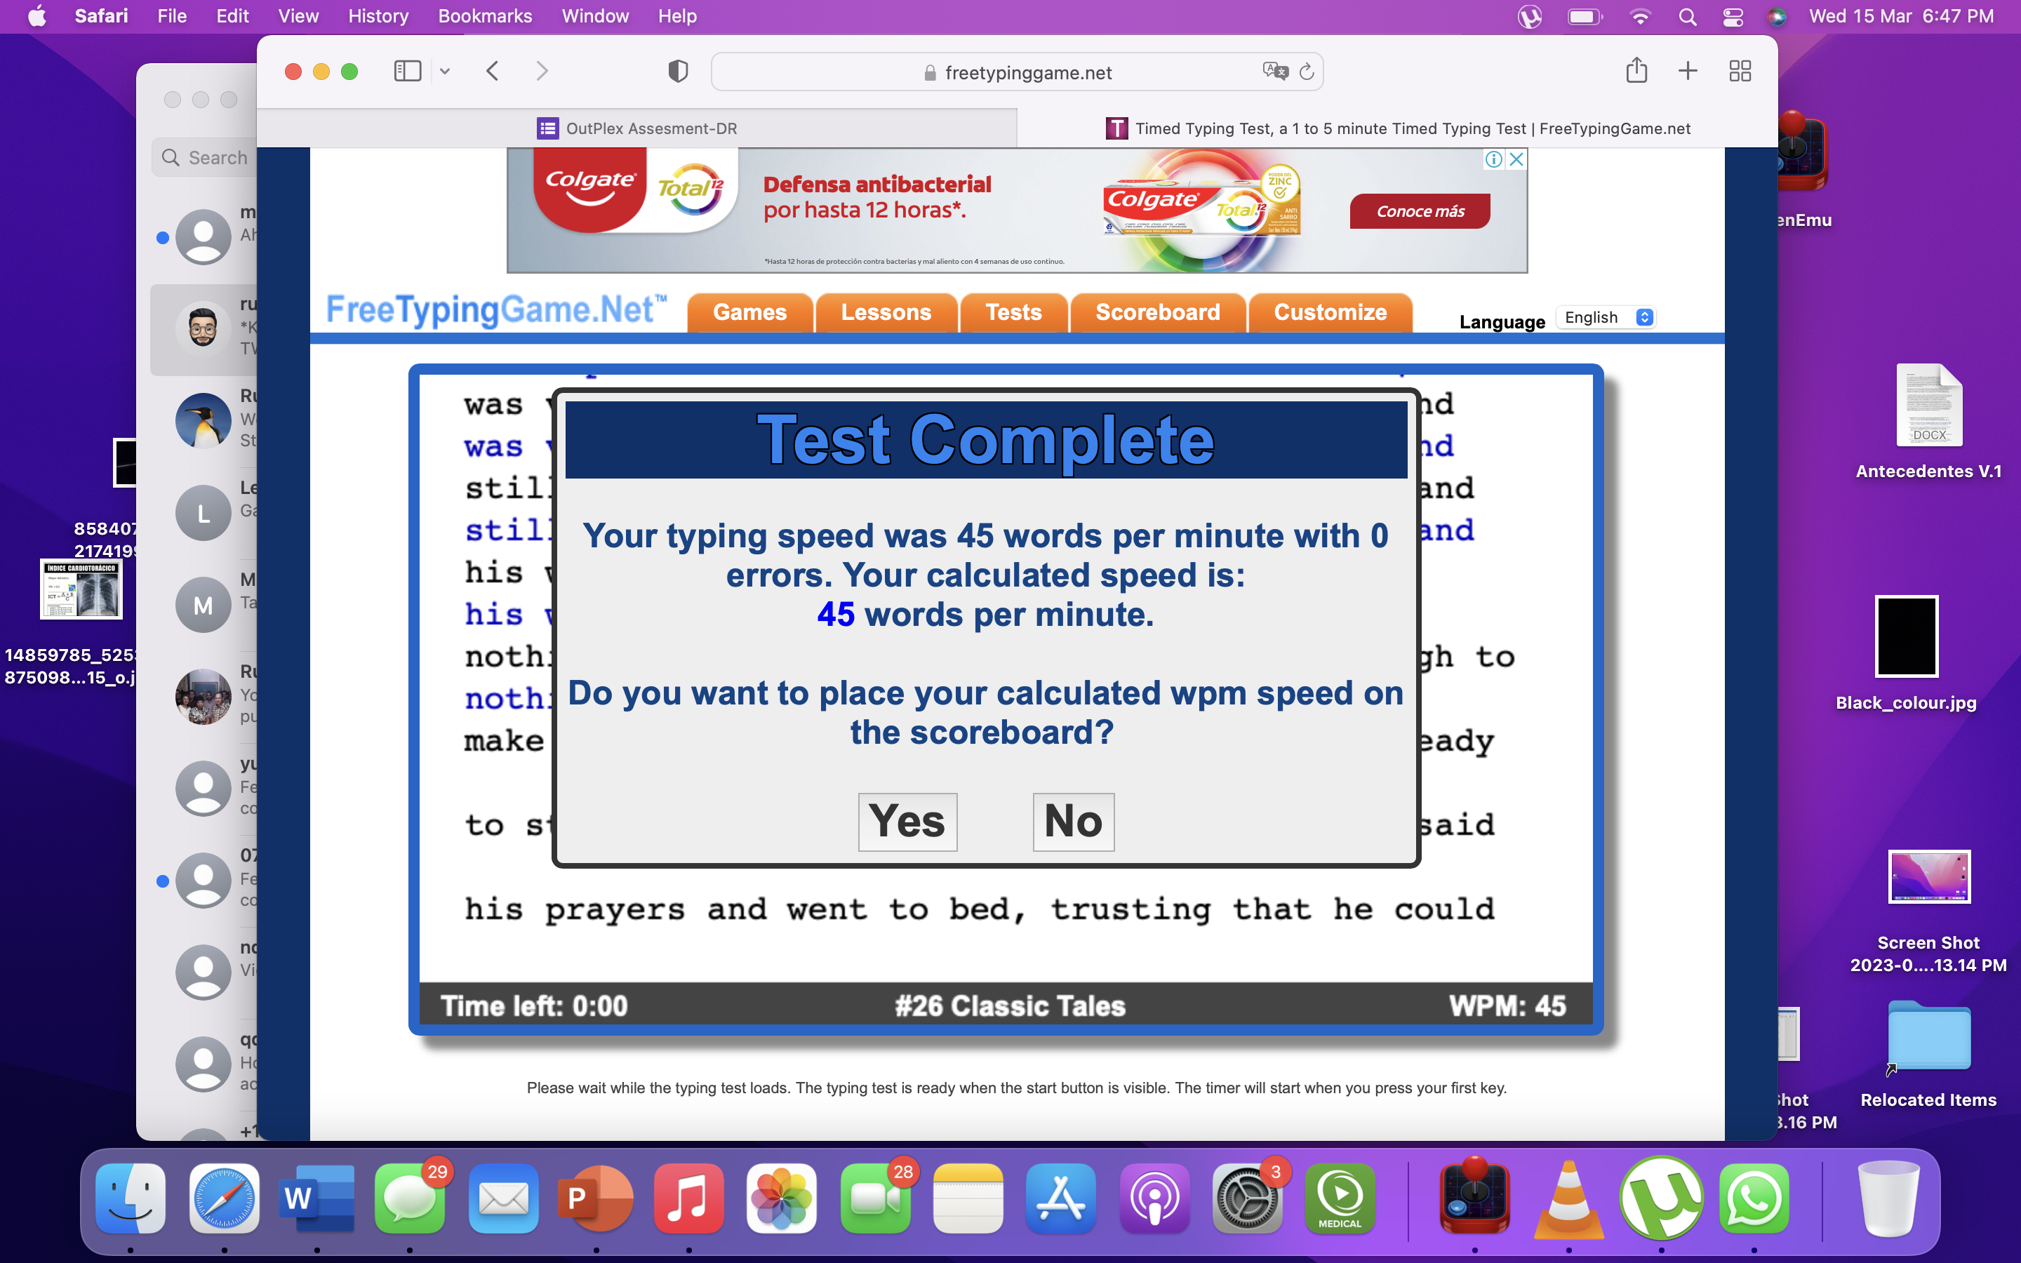Open the History menu
Image resolution: width=2021 pixels, height=1263 pixels.
click(378, 16)
